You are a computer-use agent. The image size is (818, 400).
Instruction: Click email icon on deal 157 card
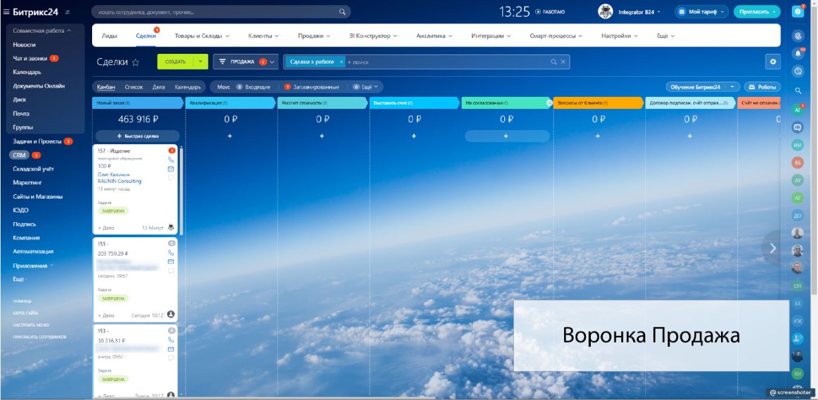pos(171,169)
